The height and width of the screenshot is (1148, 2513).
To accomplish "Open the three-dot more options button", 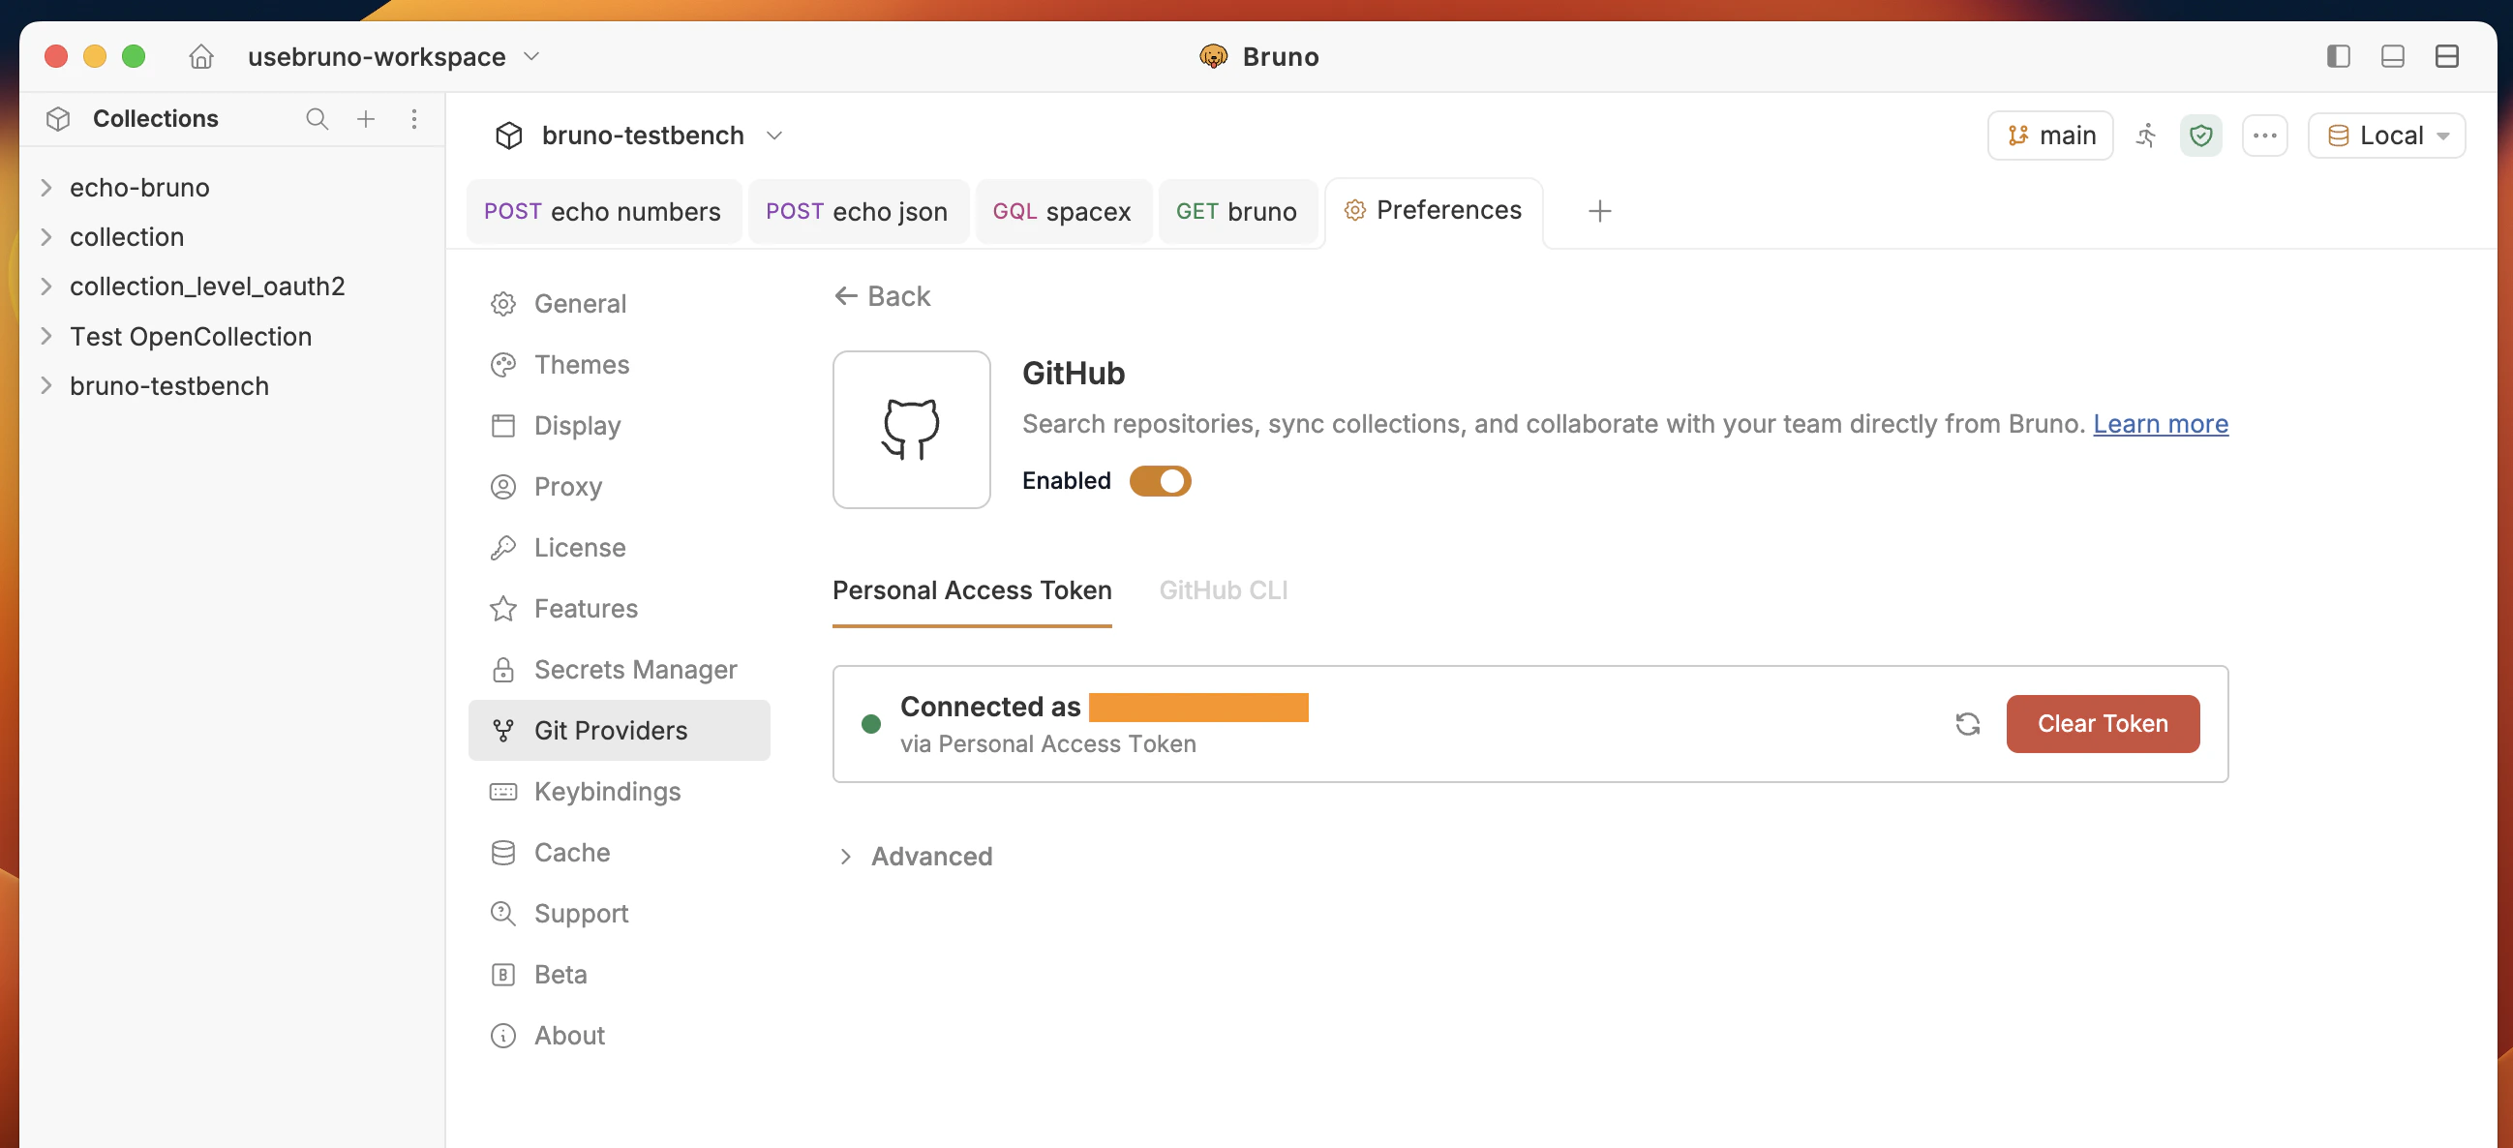I will click(2264, 136).
